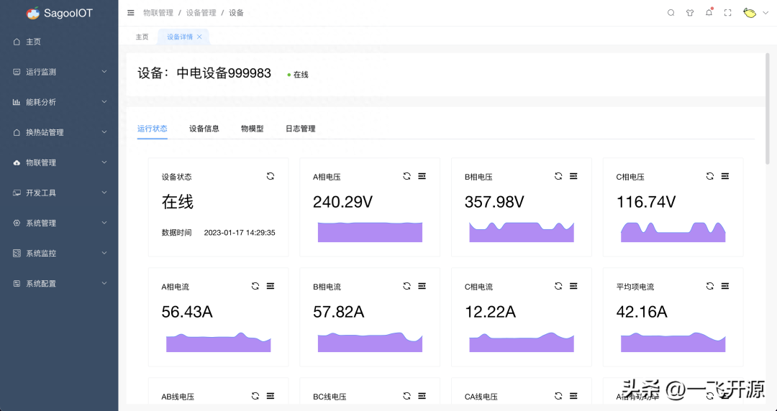Screen dimensions: 777x411
Task: Click the 56.43A value
Action: pos(187,312)
